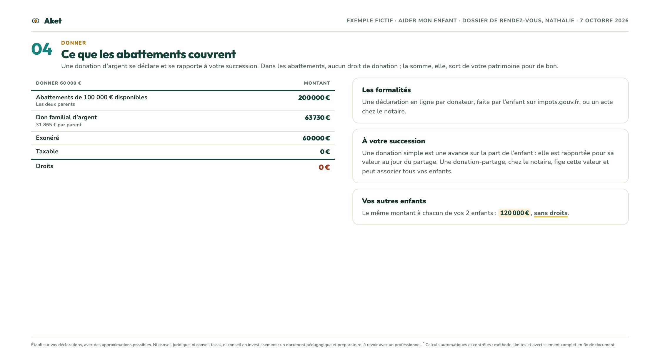The width and height of the screenshot is (660, 362).
Task: Click the 'Les formalités' card heading
Action: (x=386, y=90)
